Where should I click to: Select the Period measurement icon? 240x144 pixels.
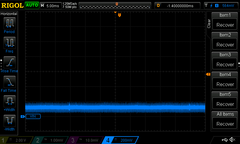[x=10, y=23]
